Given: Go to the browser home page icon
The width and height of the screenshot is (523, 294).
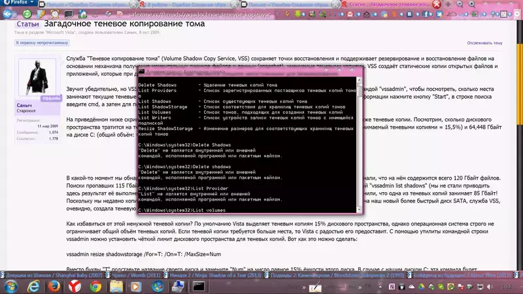Looking at the screenshot, I should tap(82, 14).
